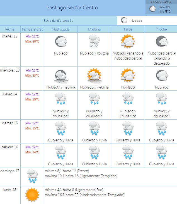Click martes 12 Tarde sun-and-cloud icon
177x204 pixels.
point(128,41)
